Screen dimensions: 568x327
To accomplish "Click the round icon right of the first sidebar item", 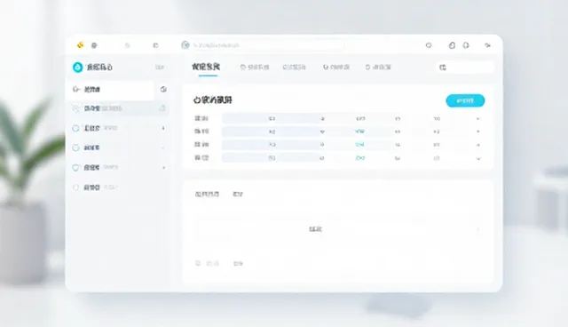I will coord(163,89).
